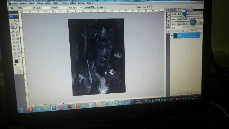
Task: Open the layer fill slider arrow
Action: coord(196,31)
